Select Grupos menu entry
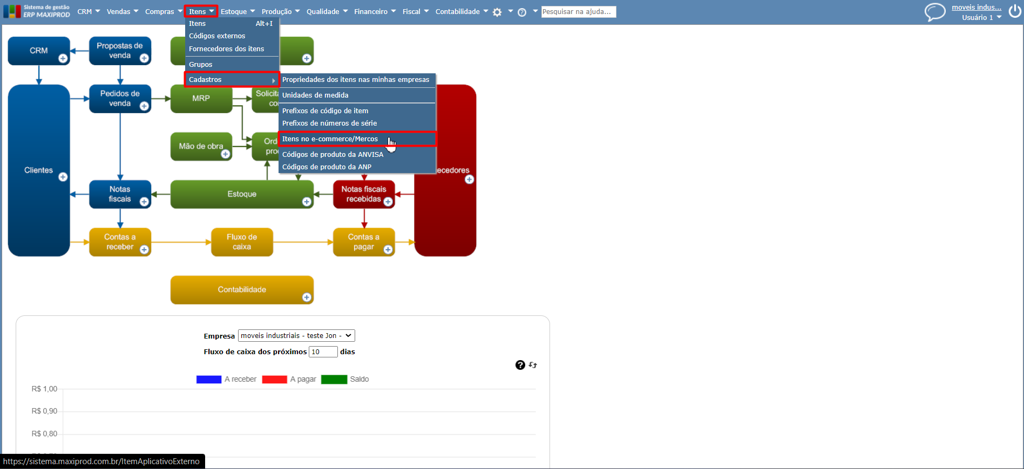Image resolution: width=1024 pixels, height=469 pixels. [x=232, y=65]
